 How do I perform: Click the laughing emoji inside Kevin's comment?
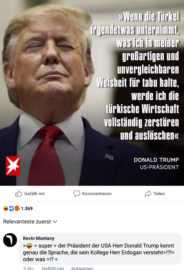click(30, 246)
